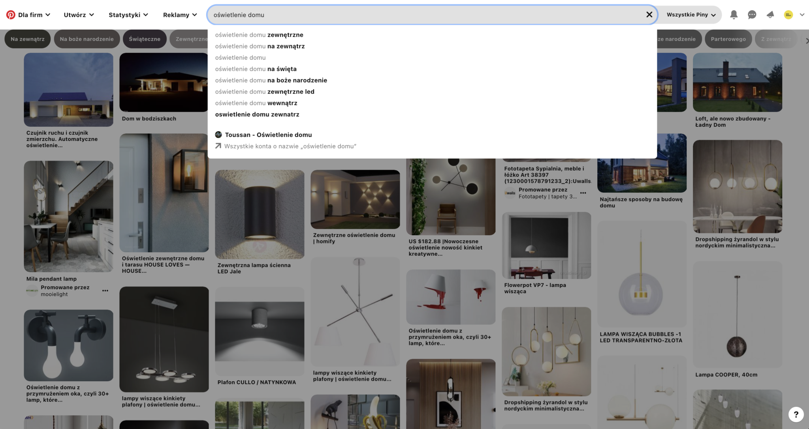Open your profile avatar
Viewport: 809px width, 429px height.
(788, 15)
